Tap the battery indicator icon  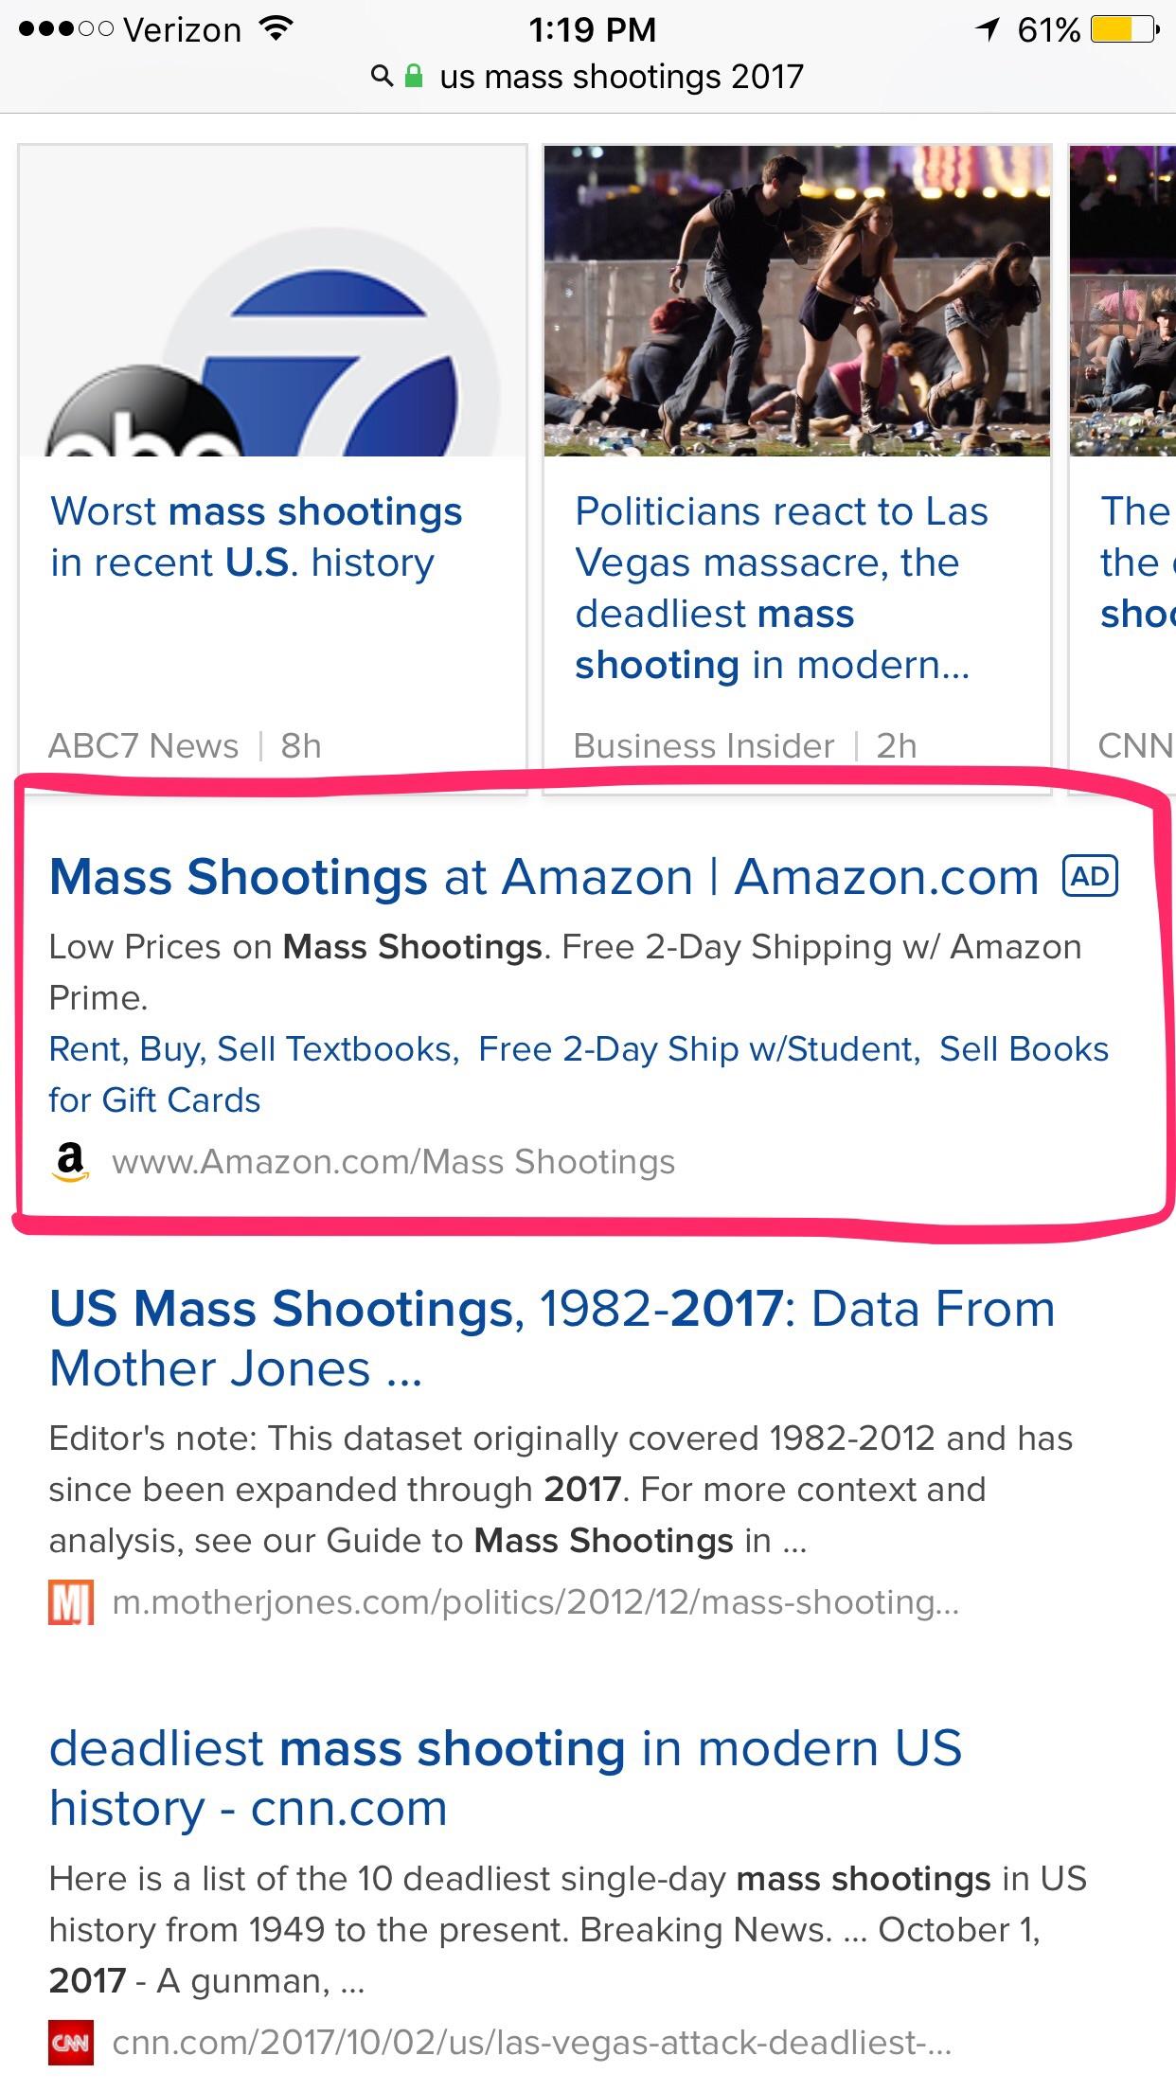pyautogui.click(x=1124, y=30)
